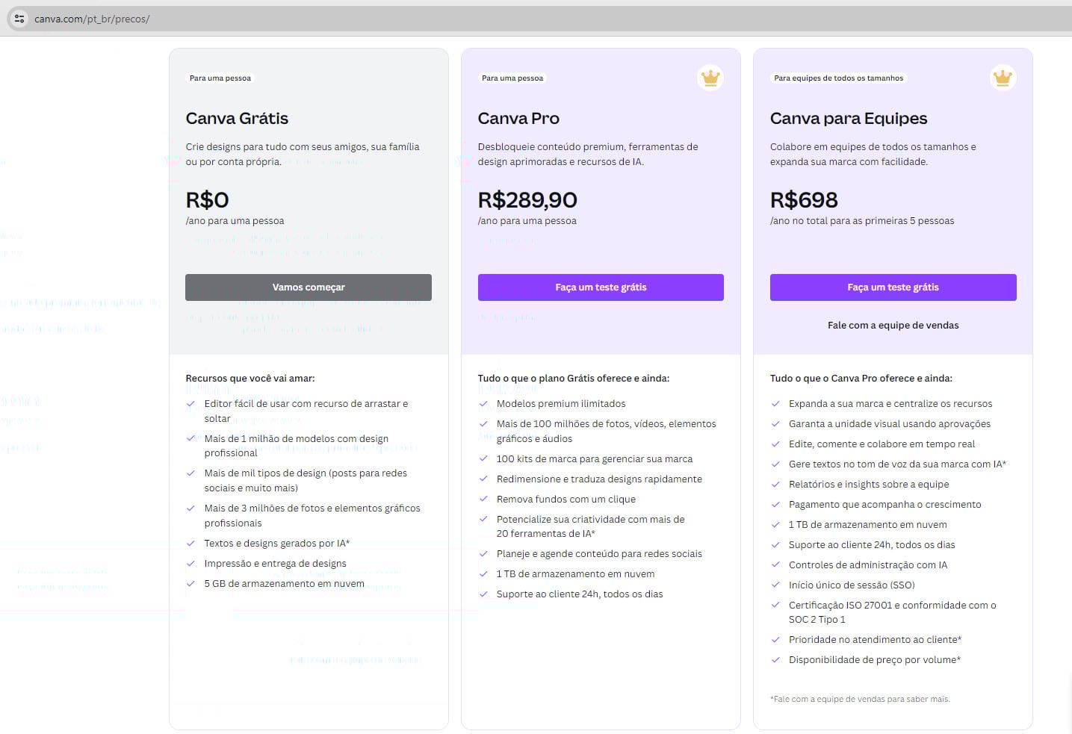Click the crown icon on Canva para Equipes card
Screen dimensions: 1072x734
[1003, 77]
